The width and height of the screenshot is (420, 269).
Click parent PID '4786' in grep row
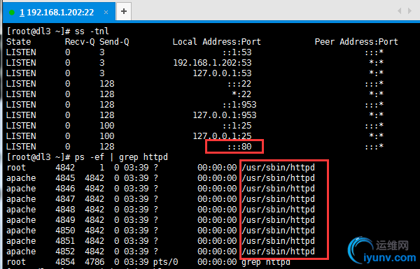[94, 262]
